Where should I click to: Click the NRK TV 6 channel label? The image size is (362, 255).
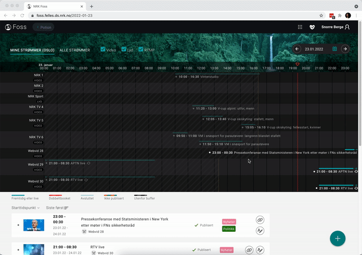coord(36,137)
